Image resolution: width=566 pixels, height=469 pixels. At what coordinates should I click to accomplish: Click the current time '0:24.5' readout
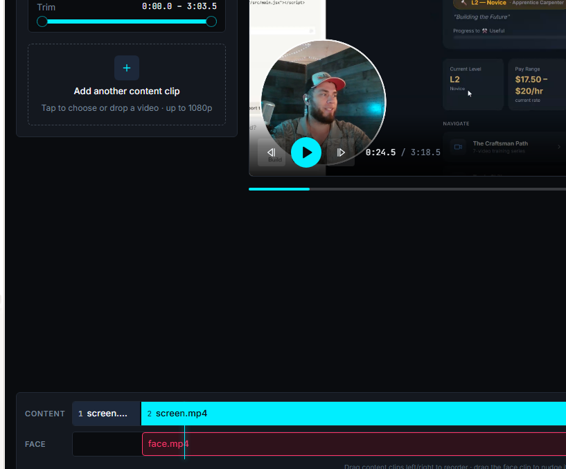380,152
